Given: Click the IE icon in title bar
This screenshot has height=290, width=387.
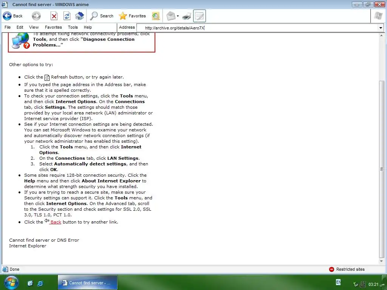Looking at the screenshot, I should [5, 5].
